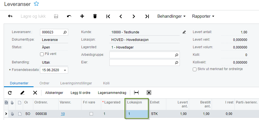
Task: Export grid to Excel icon
Action: pos(149,93)
